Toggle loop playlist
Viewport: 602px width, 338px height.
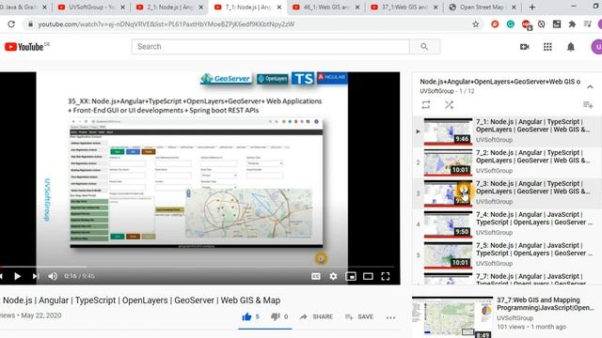[x=426, y=104]
